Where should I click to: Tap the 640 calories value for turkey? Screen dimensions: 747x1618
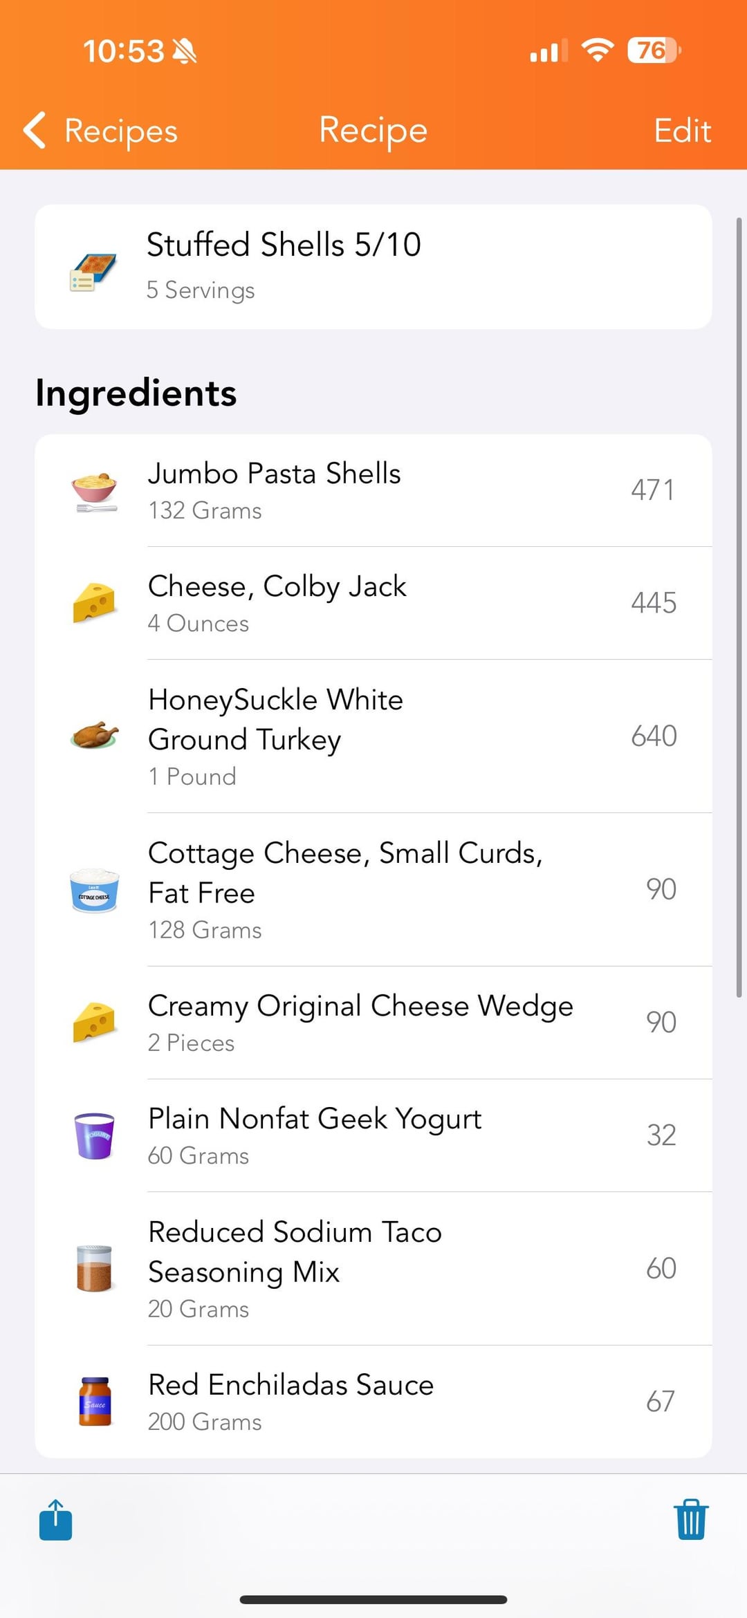[x=654, y=736]
